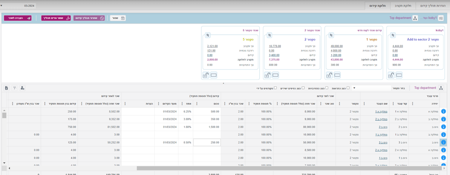Click the padlock icon on the סקטור 1 card
Screen dimensions: 450x175
[x=330, y=75]
